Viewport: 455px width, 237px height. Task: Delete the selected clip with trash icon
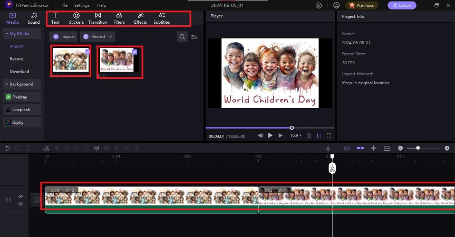[27, 149]
